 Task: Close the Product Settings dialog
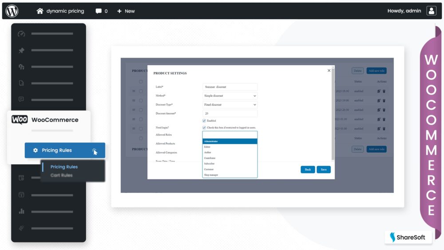pyautogui.click(x=329, y=71)
